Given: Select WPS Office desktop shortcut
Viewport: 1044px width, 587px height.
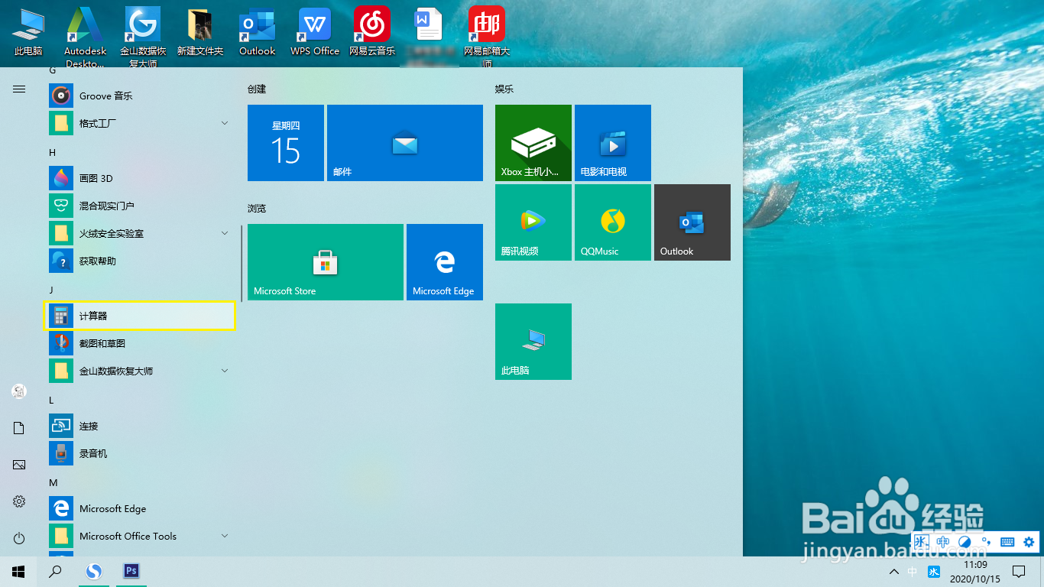Looking at the screenshot, I should tap(315, 32).
